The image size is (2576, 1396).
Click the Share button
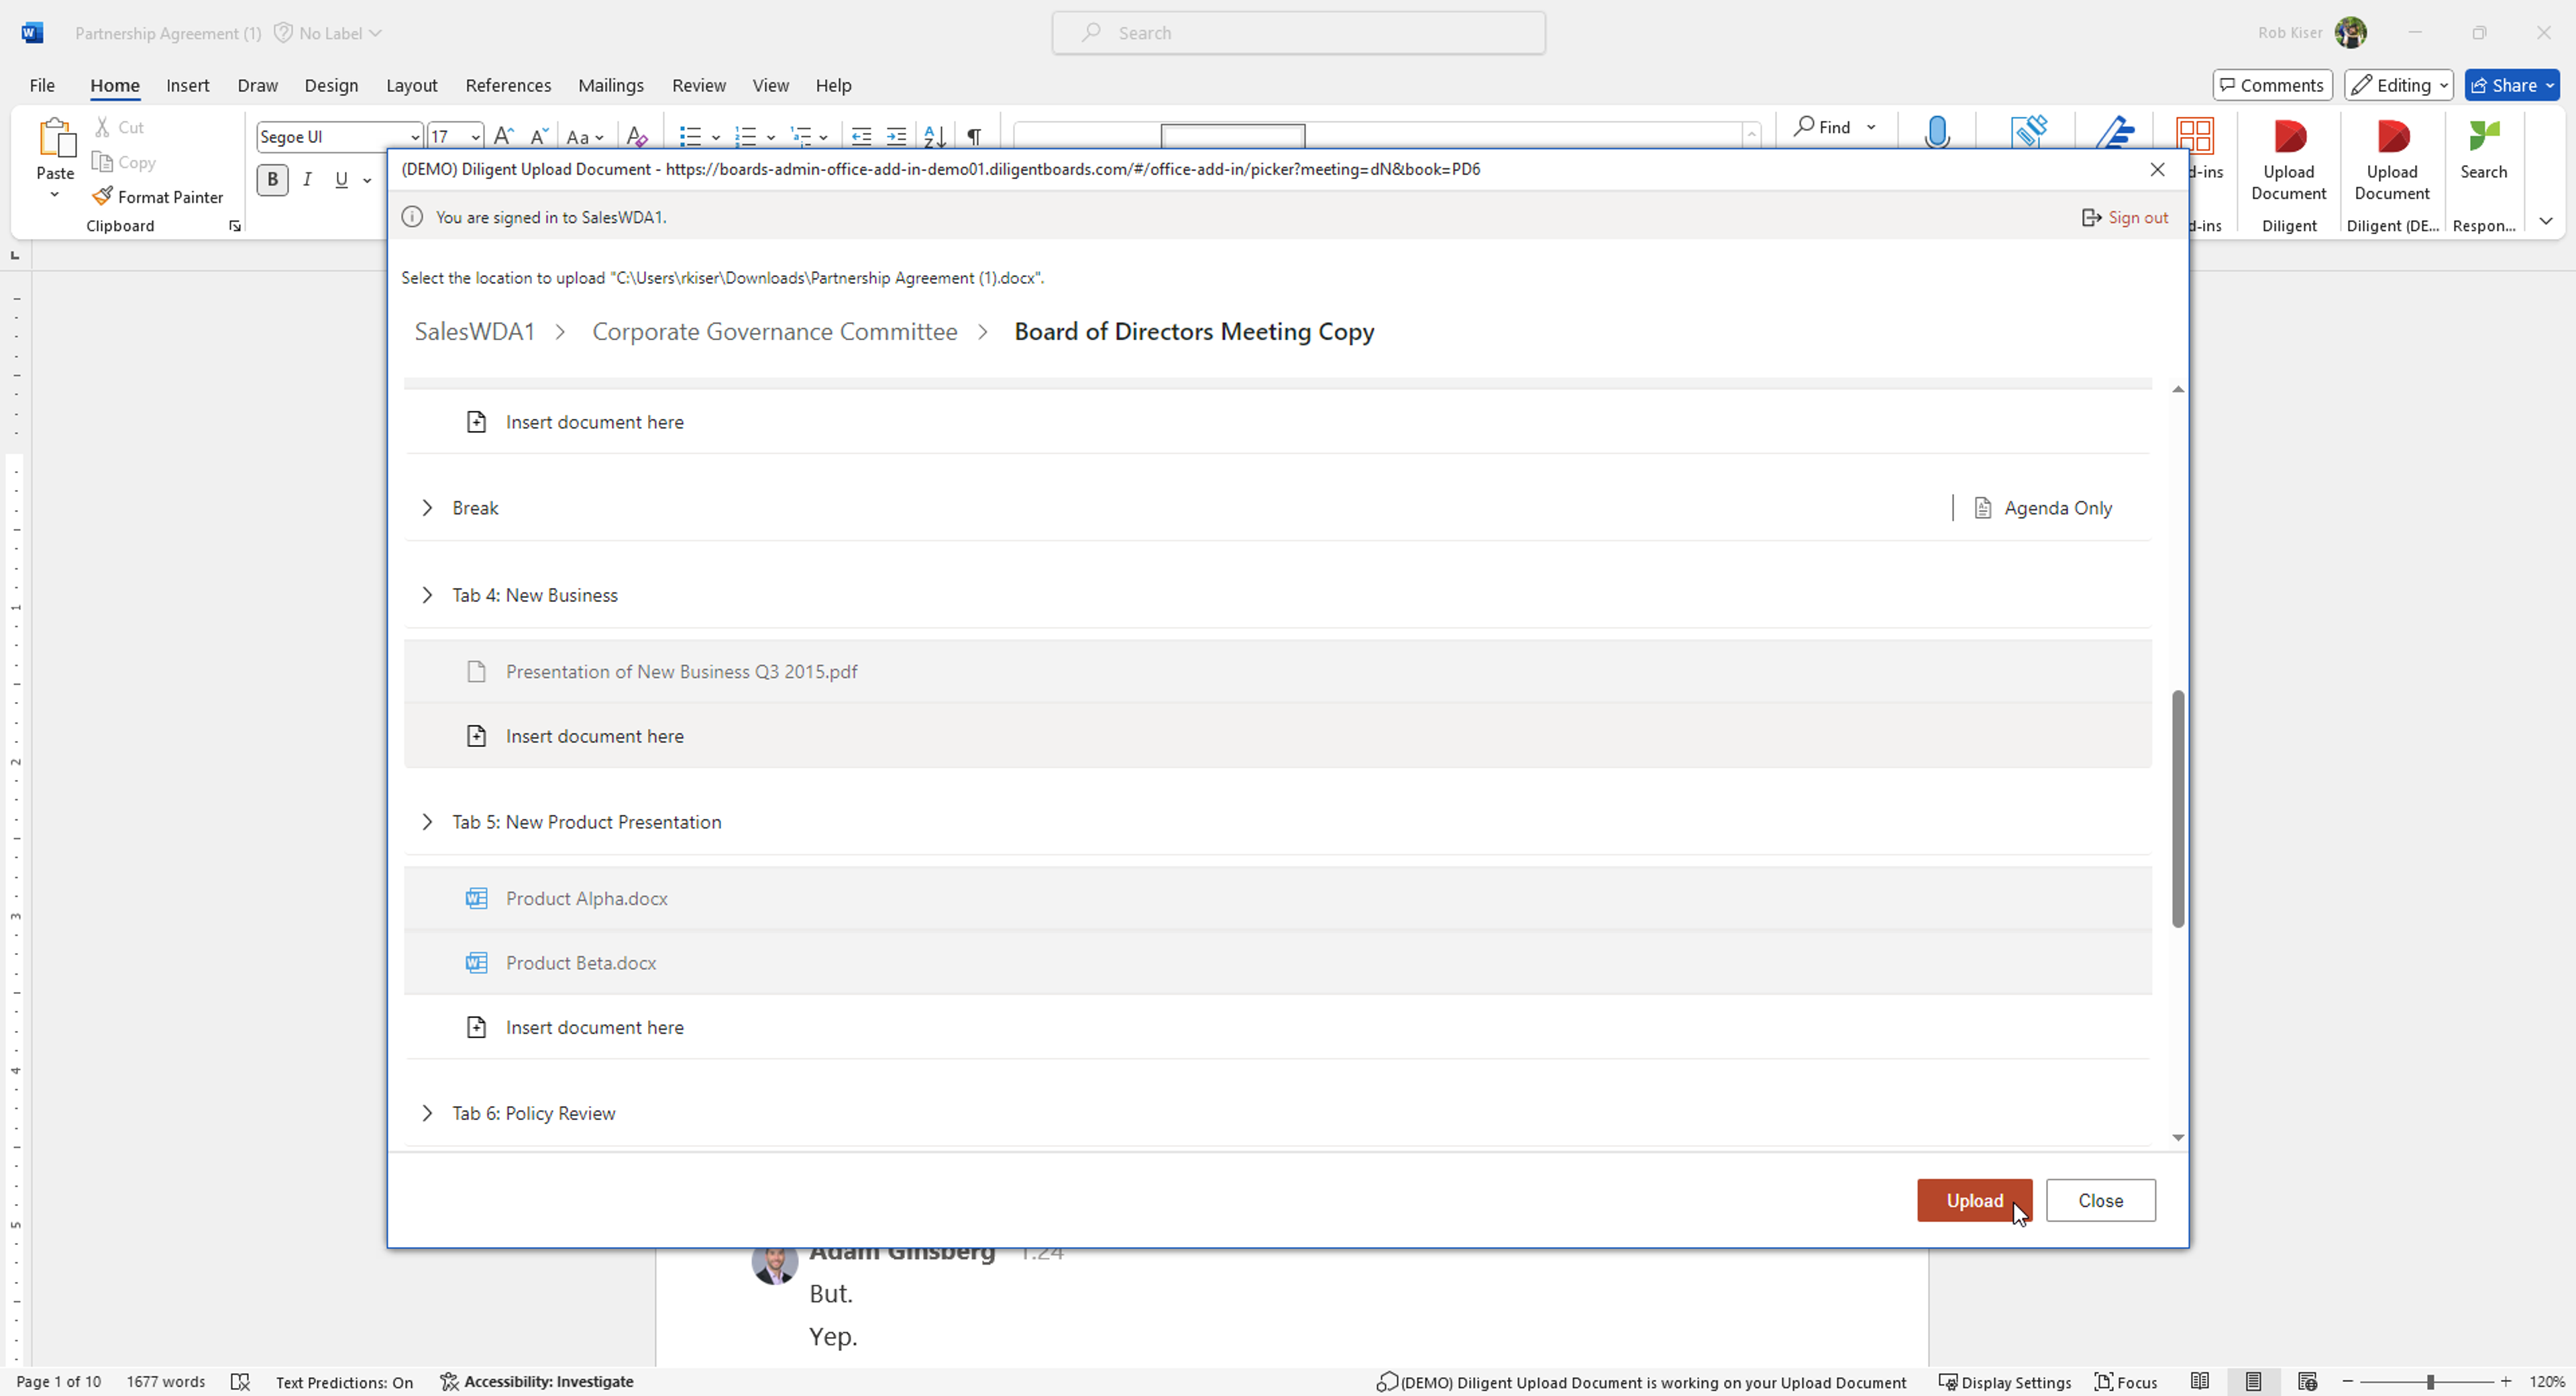2512,85
